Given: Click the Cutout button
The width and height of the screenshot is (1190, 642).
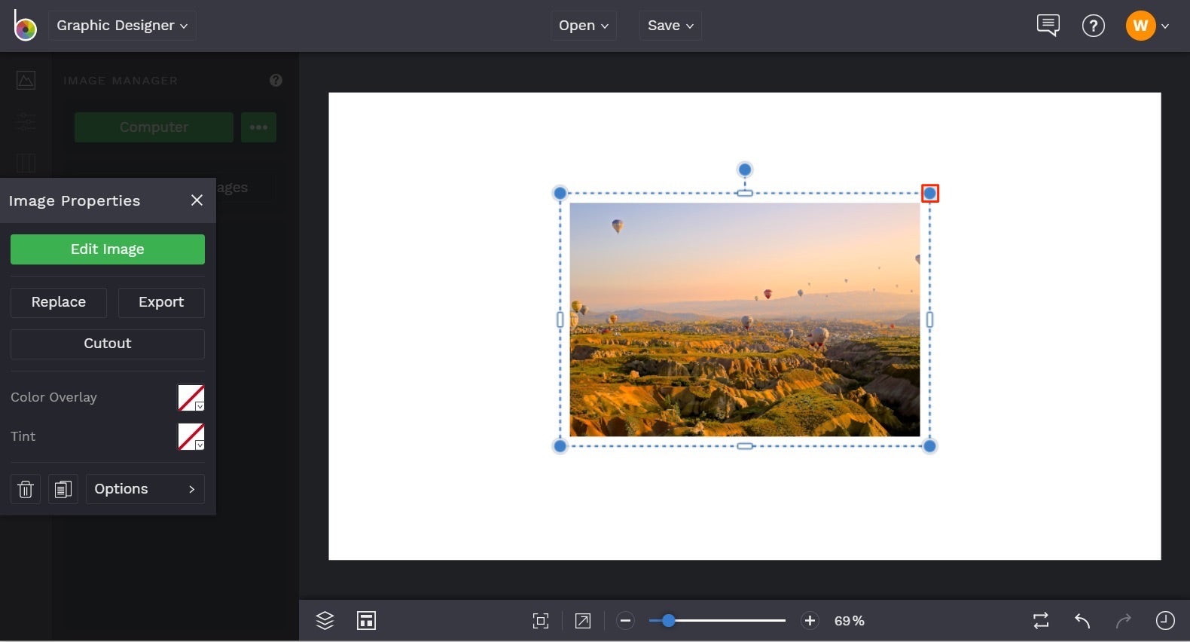Looking at the screenshot, I should pos(108,344).
